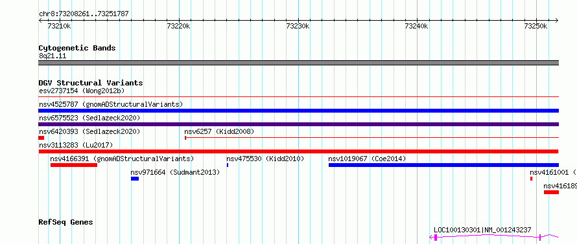Click the right arrowhead of the ruler
Image resolution: width=577 pixels, height=244 pixels.
[x=557, y=20]
